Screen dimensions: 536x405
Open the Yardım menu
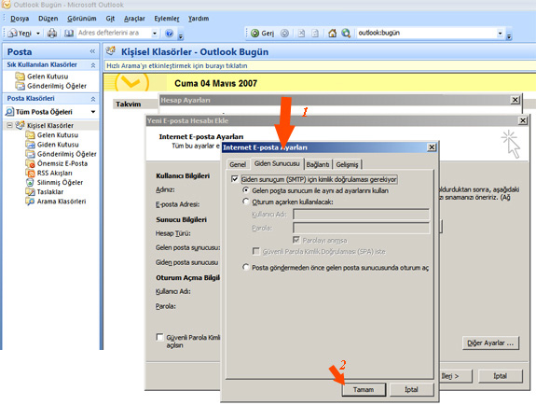tap(199, 19)
